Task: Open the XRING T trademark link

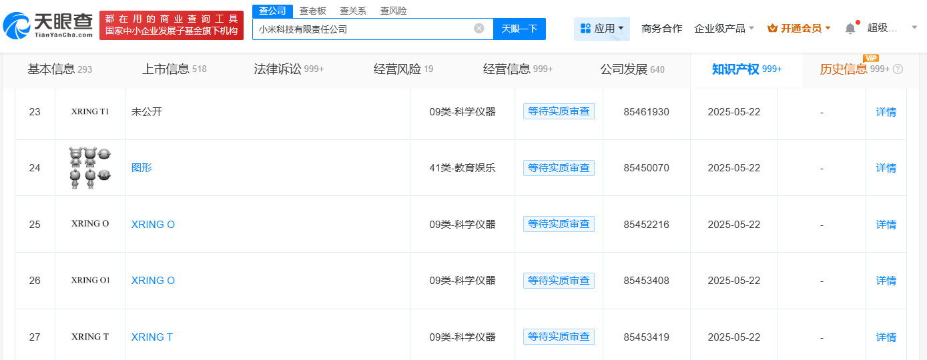Action: coord(152,337)
